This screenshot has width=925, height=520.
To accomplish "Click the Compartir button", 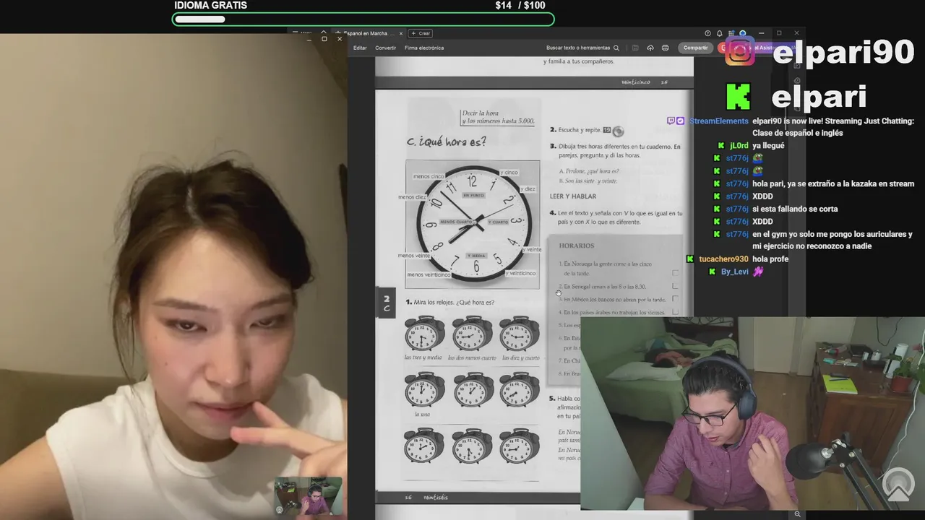I will [x=695, y=48].
